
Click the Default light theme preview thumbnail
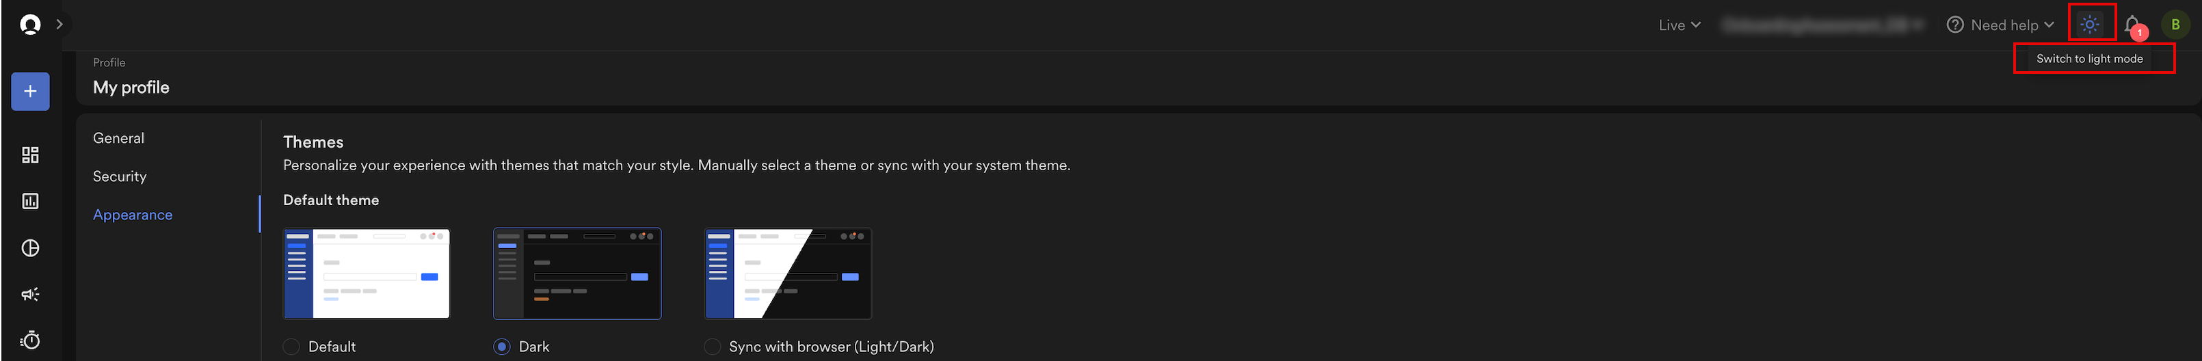click(367, 273)
